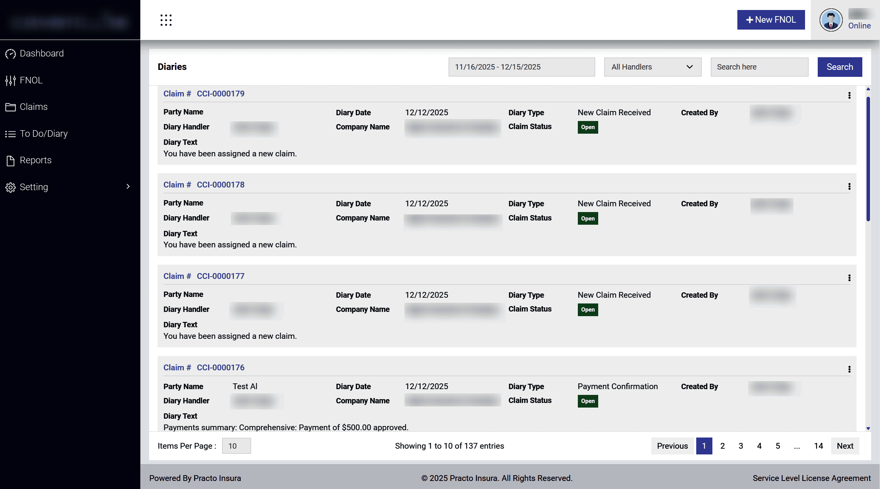The width and height of the screenshot is (880, 489).
Task: Go to Claims in sidebar
Action: click(x=33, y=107)
